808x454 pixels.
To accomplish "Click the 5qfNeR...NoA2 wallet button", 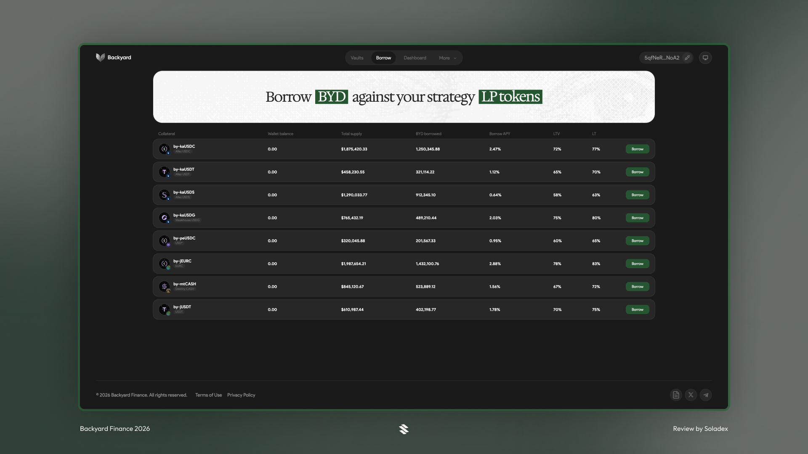I will click(666, 58).
